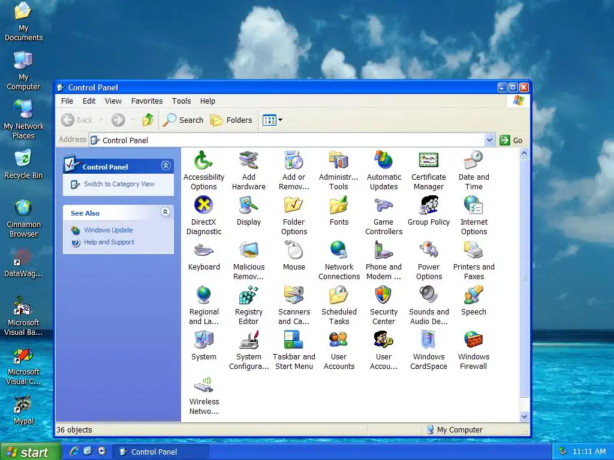Open Network Connections icon
614x460 pixels.
339,250
